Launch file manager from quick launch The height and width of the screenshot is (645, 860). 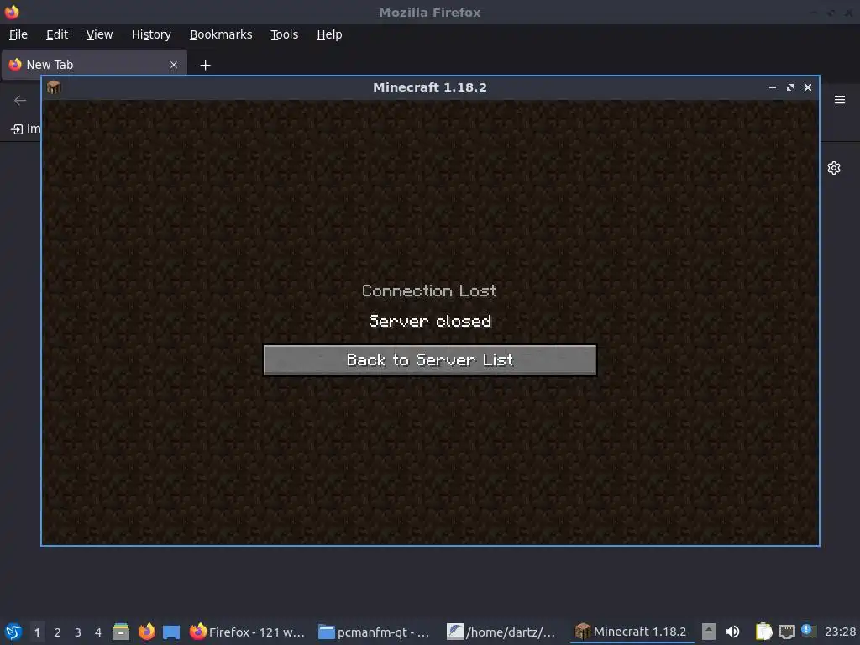pyautogui.click(x=121, y=632)
